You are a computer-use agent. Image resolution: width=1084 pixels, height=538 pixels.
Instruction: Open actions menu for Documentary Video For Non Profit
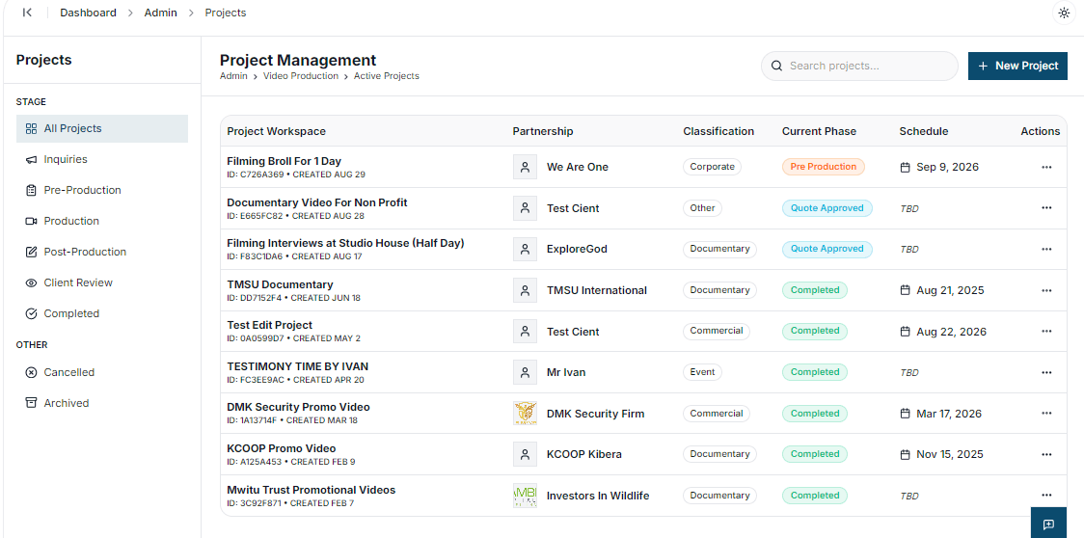click(x=1046, y=208)
